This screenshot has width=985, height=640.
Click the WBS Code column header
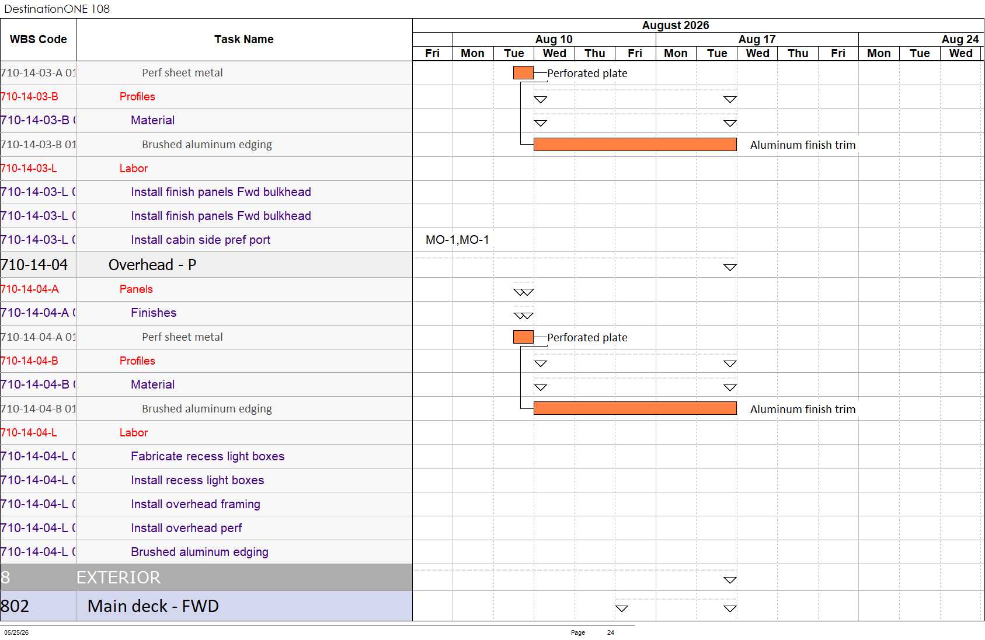(38, 40)
